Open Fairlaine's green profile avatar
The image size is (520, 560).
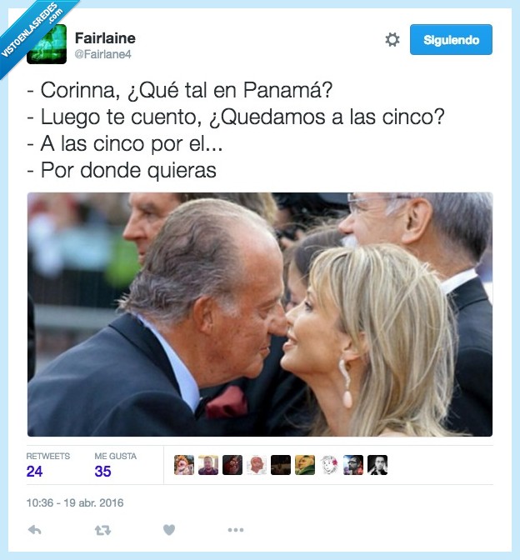(x=47, y=44)
